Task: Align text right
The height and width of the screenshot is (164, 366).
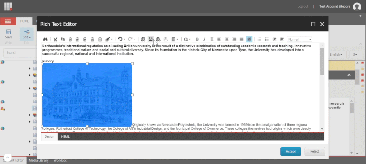Action: point(234,39)
